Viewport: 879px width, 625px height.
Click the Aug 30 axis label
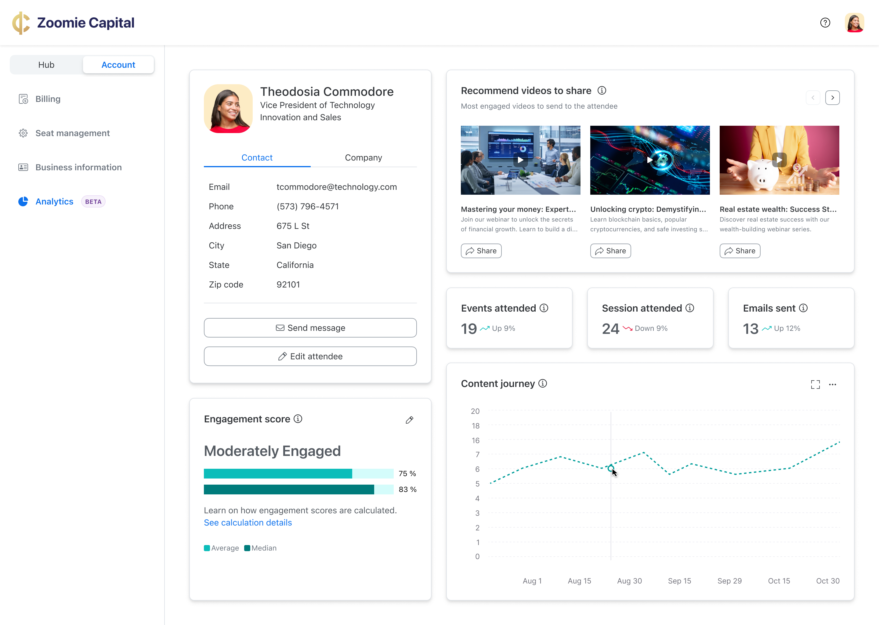point(629,581)
